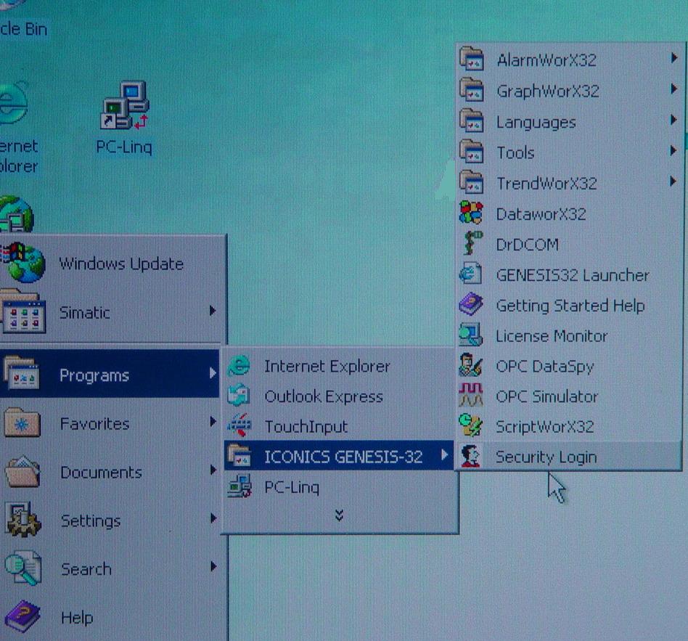Expand the Simatic submenu arrow
This screenshot has height=641, width=688.
click(x=213, y=311)
